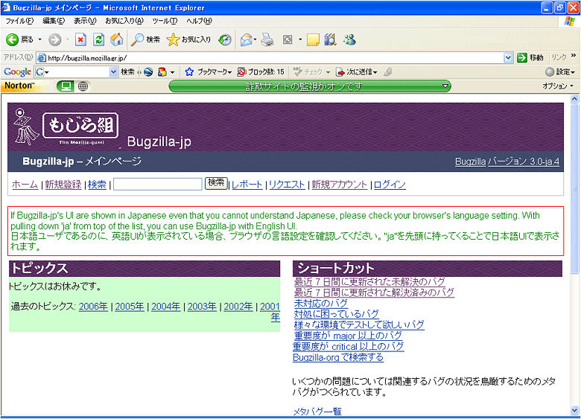
Task: Open the Tools menu (ツール)
Action: (x=165, y=21)
